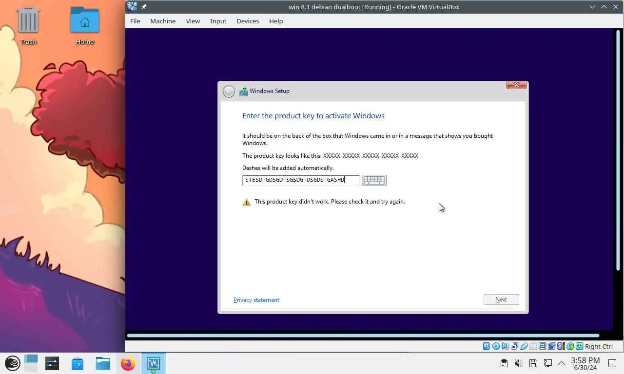The width and height of the screenshot is (624, 374).
Task: Open the VirtualBox File menu
Action: tap(135, 21)
